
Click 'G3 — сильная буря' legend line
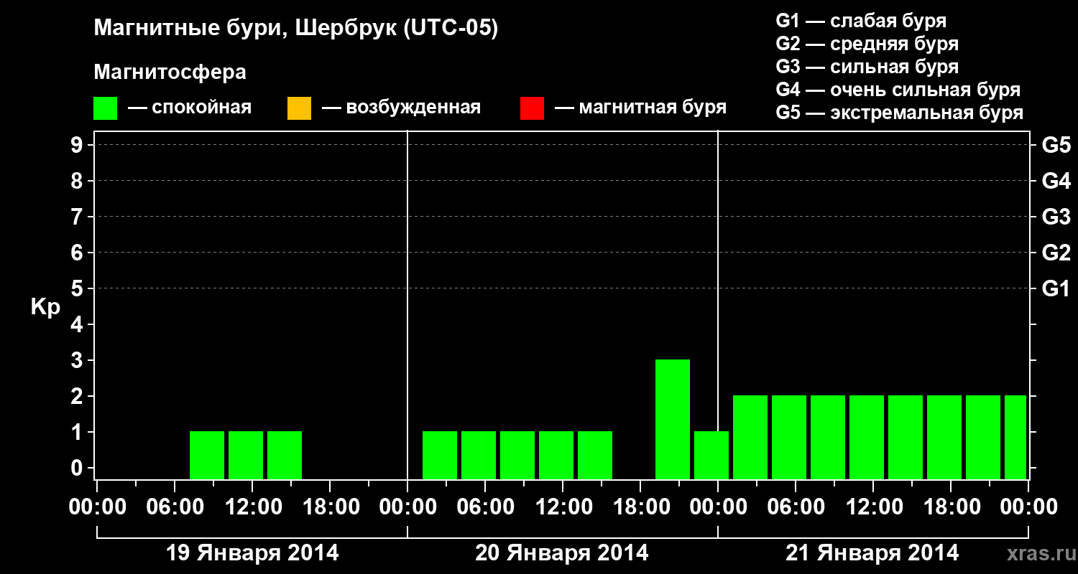(867, 67)
